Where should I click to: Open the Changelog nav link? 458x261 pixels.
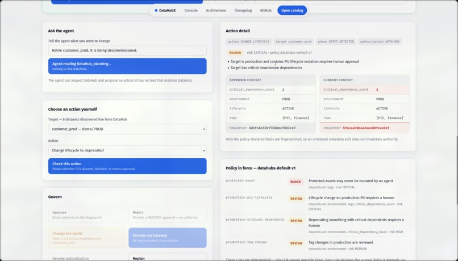pyautogui.click(x=243, y=11)
